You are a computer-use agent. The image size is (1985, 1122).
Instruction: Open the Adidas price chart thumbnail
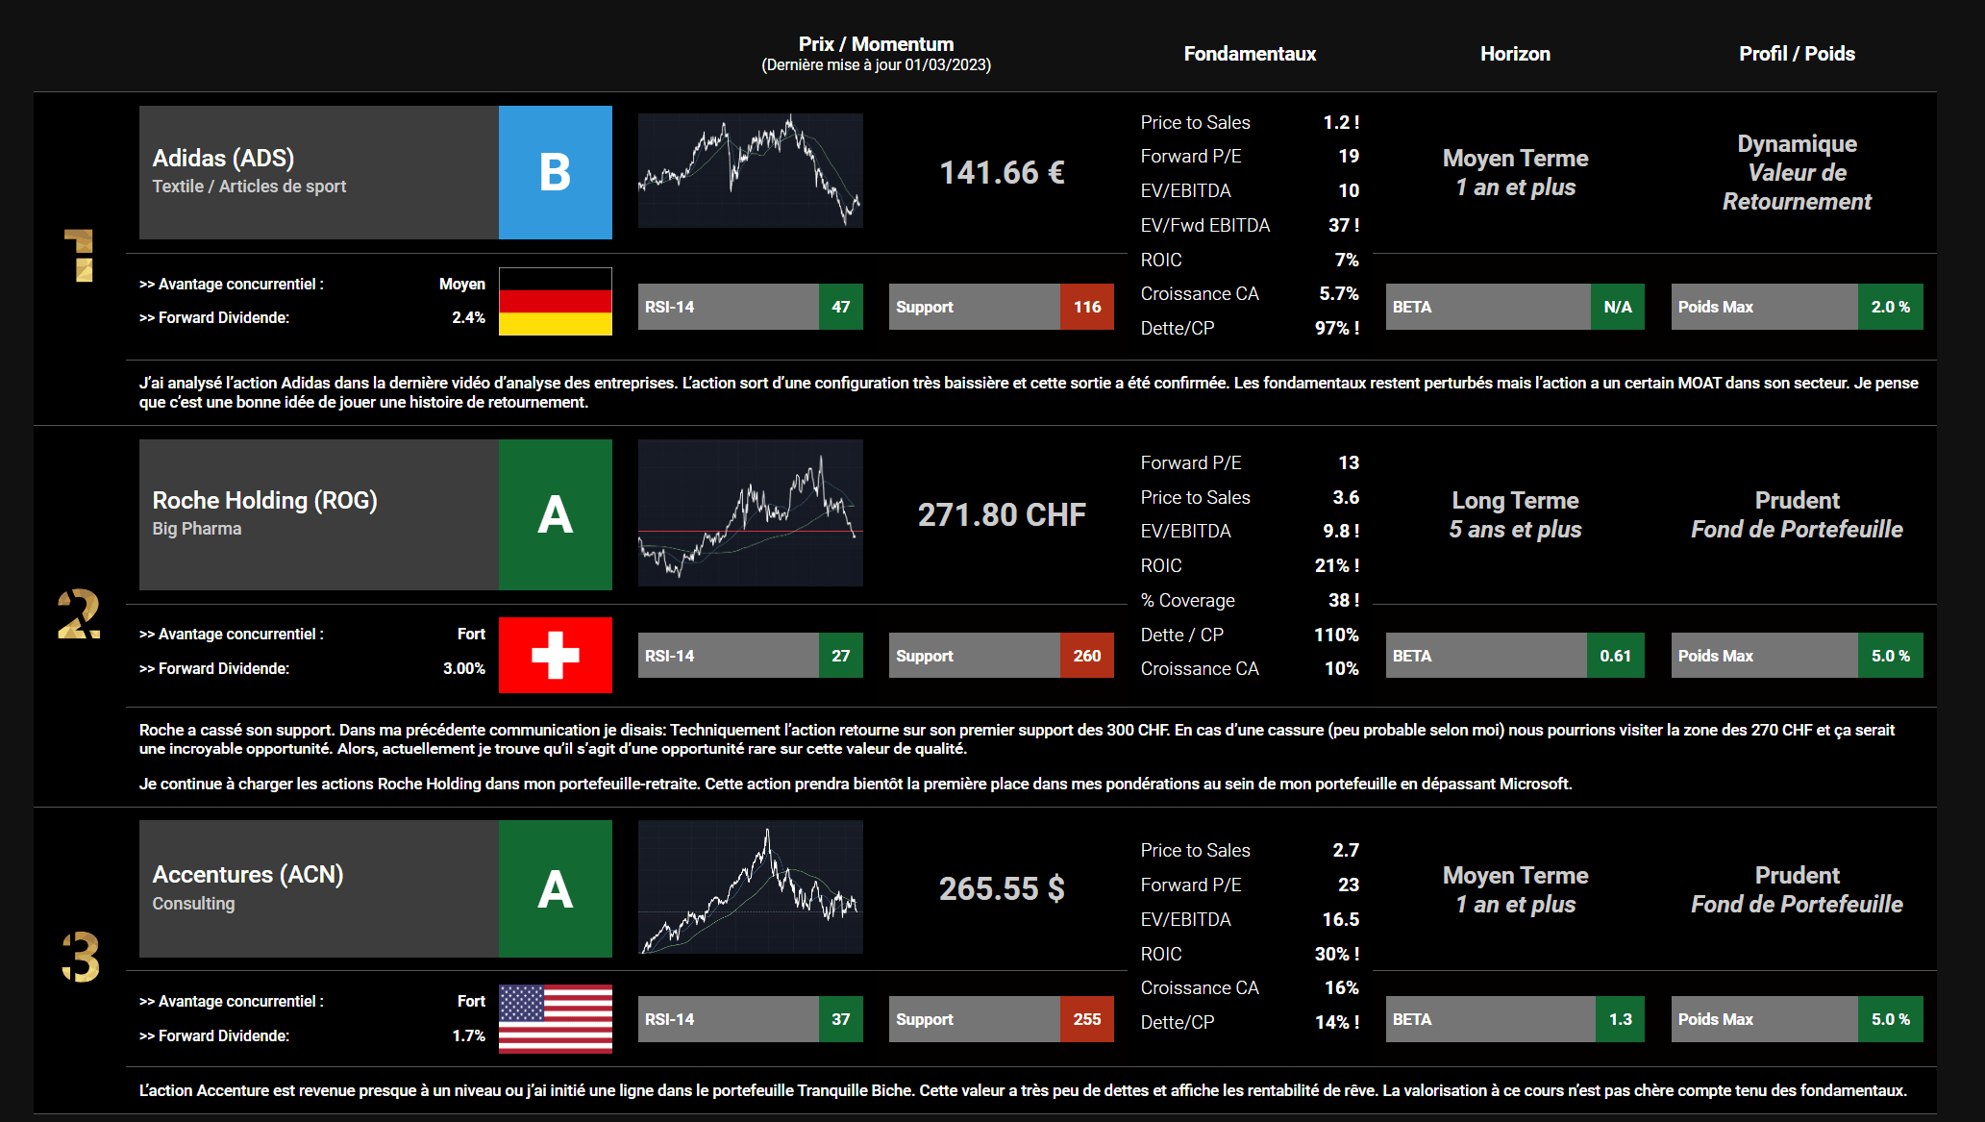tap(750, 170)
